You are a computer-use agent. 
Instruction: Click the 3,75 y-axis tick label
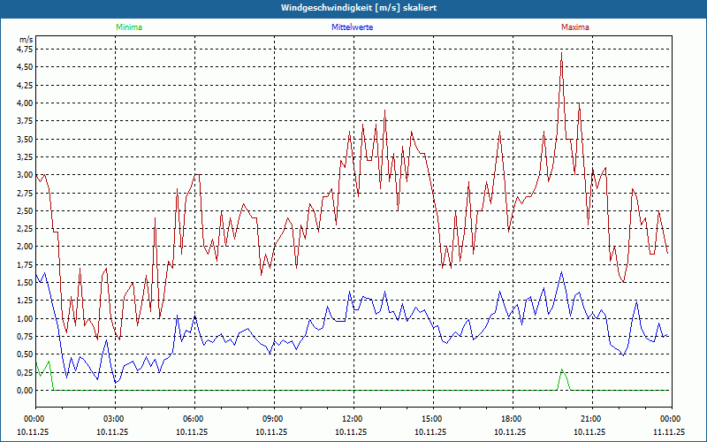(x=24, y=120)
